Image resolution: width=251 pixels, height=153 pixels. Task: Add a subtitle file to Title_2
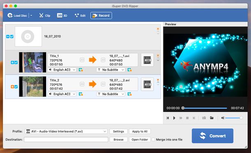click(130, 94)
